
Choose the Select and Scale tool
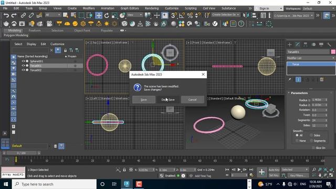click(x=114, y=15)
